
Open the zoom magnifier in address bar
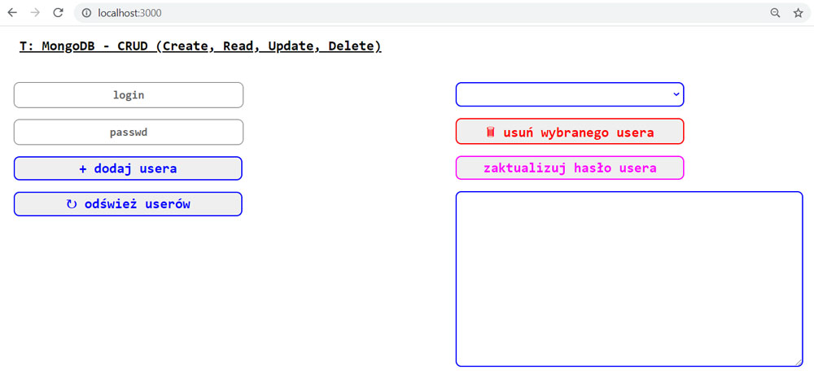775,13
